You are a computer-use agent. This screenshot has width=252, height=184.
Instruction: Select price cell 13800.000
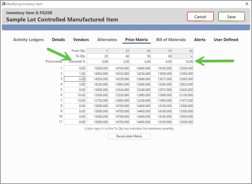pos(97,90)
